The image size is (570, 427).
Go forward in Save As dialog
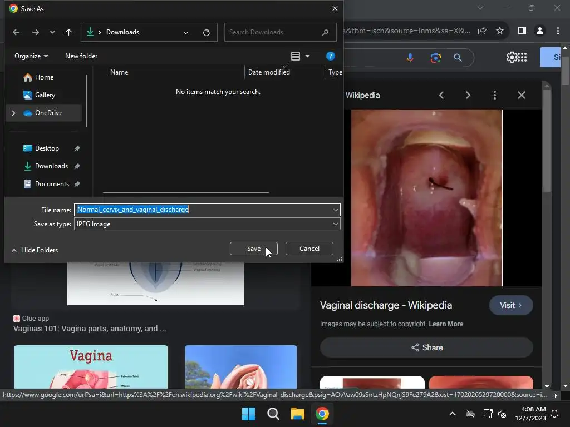coord(35,32)
